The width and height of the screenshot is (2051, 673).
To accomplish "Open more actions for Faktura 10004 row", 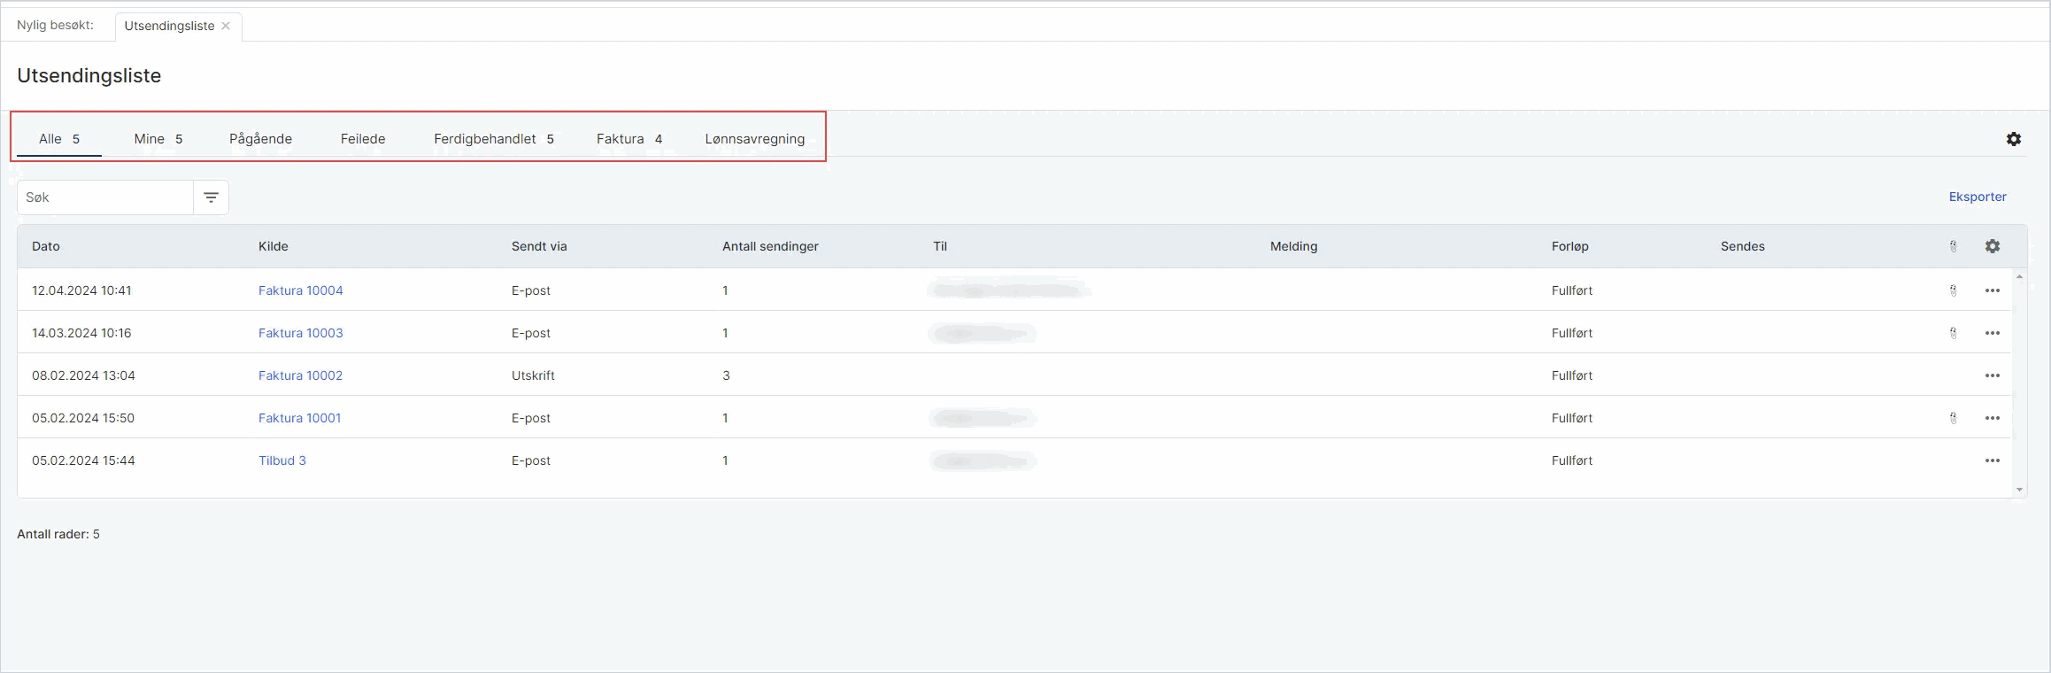I will (1993, 290).
